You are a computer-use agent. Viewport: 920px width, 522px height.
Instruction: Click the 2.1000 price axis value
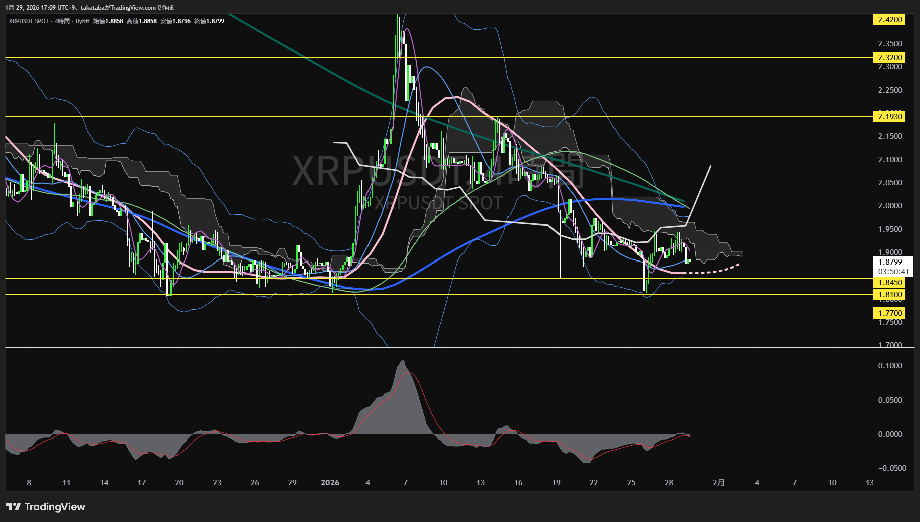pos(890,160)
